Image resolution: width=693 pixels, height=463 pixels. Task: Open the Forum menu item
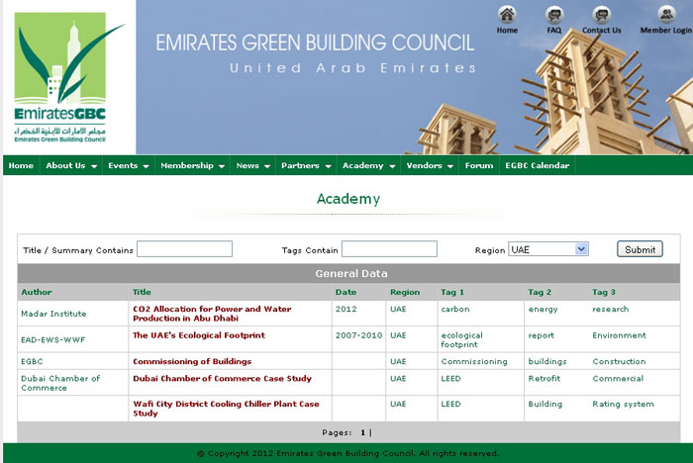tap(479, 165)
